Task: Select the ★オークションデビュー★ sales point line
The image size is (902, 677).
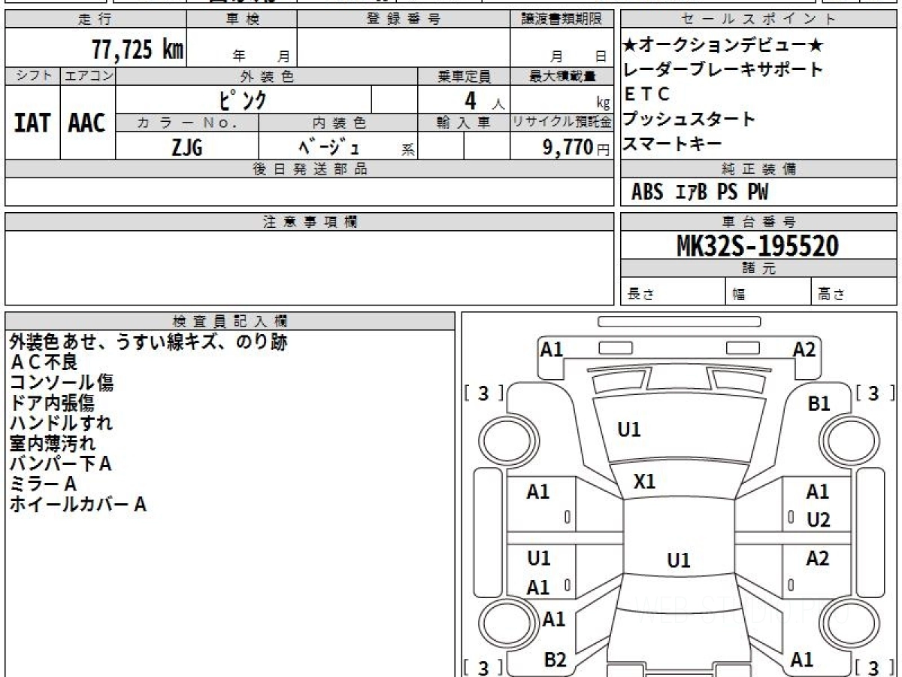Action: [x=723, y=45]
